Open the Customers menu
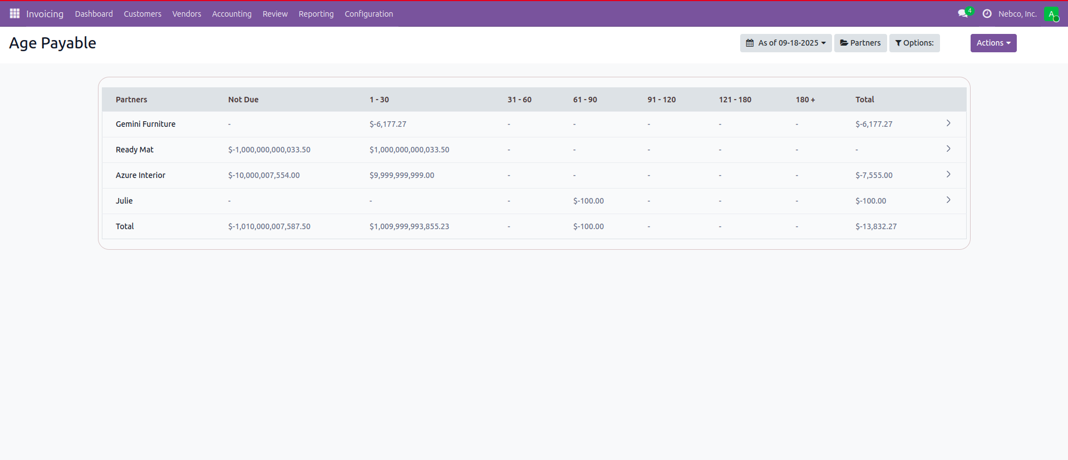This screenshot has width=1068, height=460. click(142, 14)
